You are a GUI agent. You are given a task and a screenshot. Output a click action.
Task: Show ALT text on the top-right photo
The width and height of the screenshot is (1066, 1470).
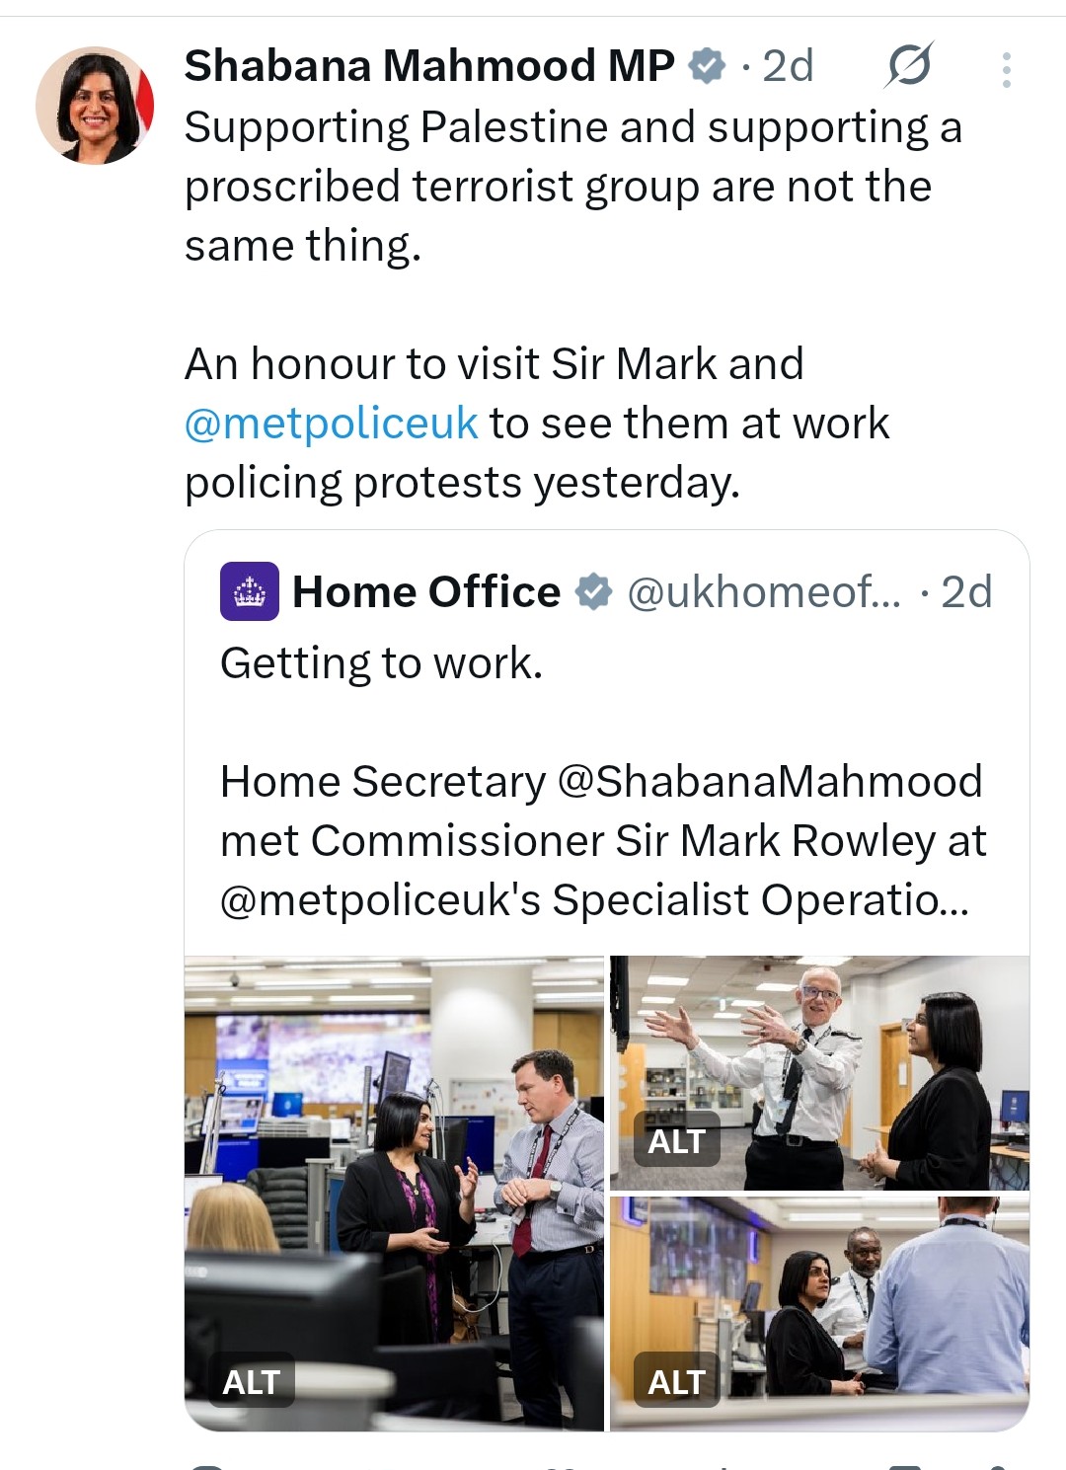[x=676, y=1141]
